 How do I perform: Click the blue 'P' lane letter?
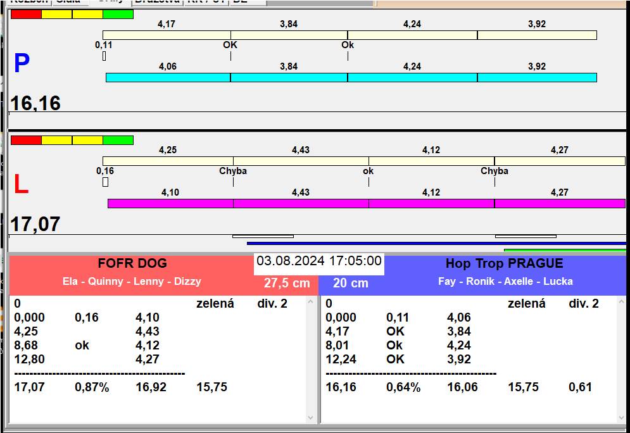point(22,63)
